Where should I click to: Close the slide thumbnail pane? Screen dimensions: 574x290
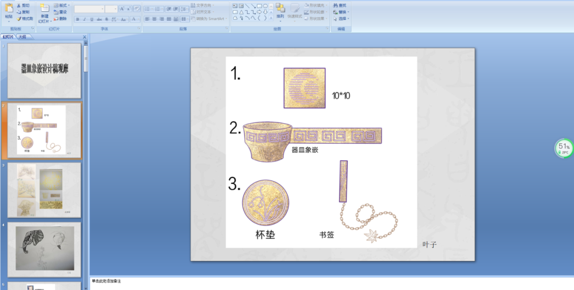[85, 37]
